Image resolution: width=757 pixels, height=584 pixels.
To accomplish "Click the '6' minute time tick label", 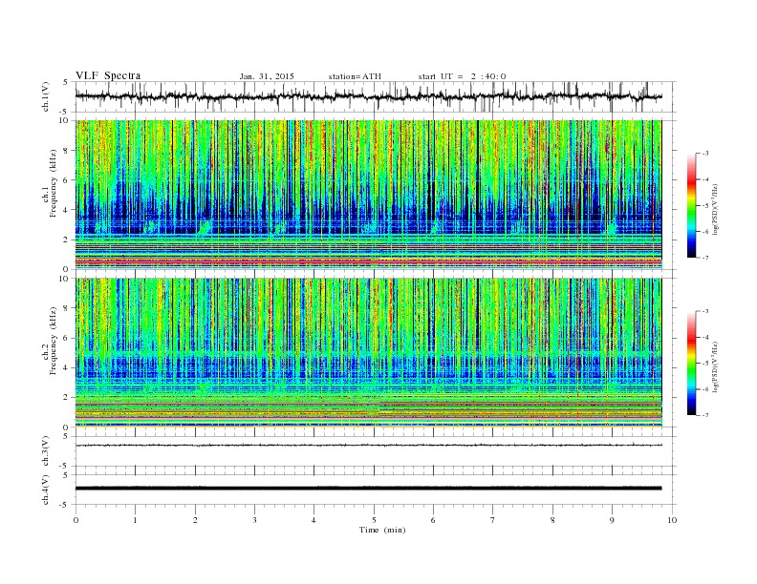I will coord(433,520).
